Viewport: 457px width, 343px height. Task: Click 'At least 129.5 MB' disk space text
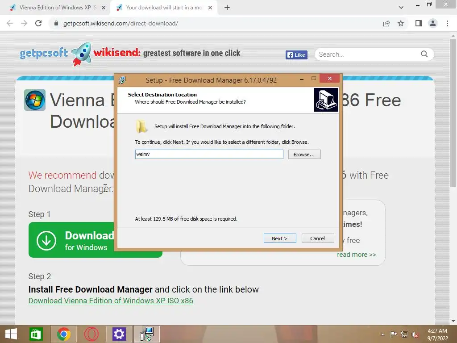[186, 219]
